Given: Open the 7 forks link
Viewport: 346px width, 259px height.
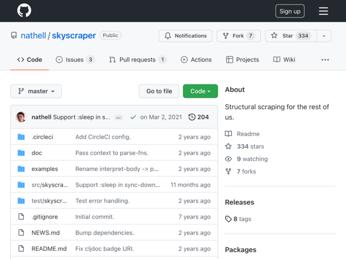Looking at the screenshot, I should click(x=247, y=172).
